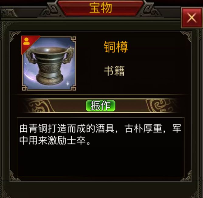Click the 书籍 category label
The height and width of the screenshot is (198, 203).
click(114, 71)
